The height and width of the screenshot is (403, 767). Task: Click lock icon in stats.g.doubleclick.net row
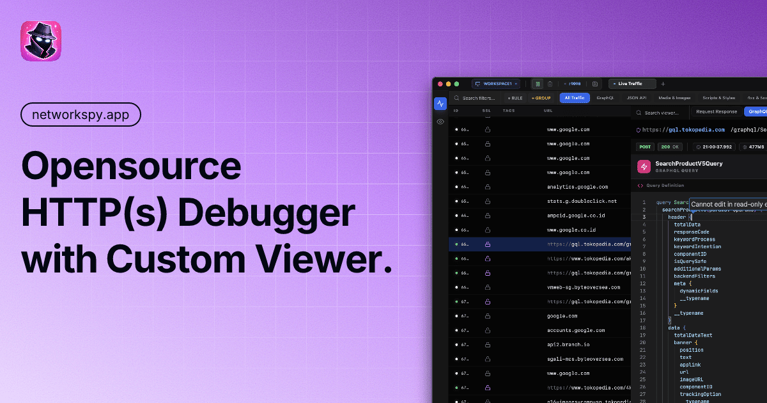pos(488,201)
